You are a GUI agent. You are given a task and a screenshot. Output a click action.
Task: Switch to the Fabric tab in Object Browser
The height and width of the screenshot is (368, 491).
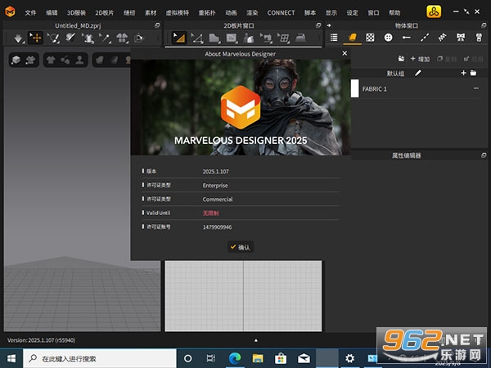coord(352,38)
